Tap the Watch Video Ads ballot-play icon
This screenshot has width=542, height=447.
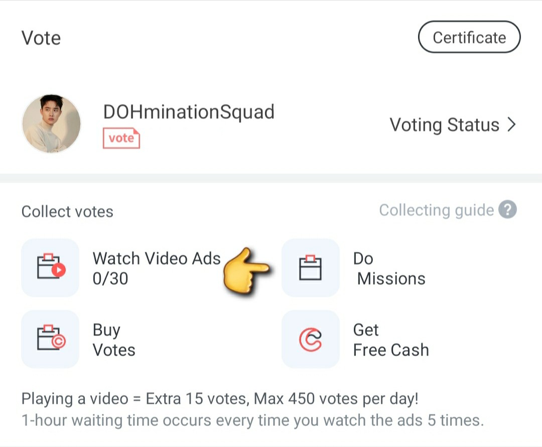[x=51, y=267]
